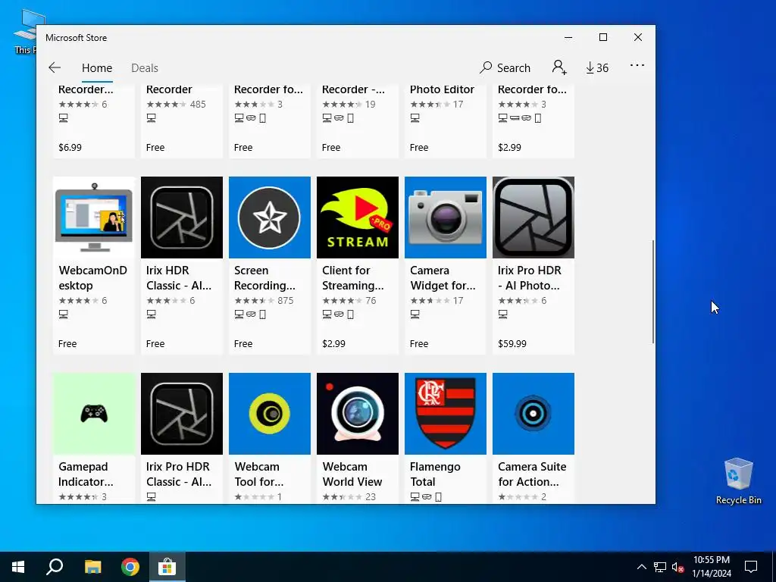Select the Recycle Bin desktop icon
776x582 pixels.
pos(738,481)
